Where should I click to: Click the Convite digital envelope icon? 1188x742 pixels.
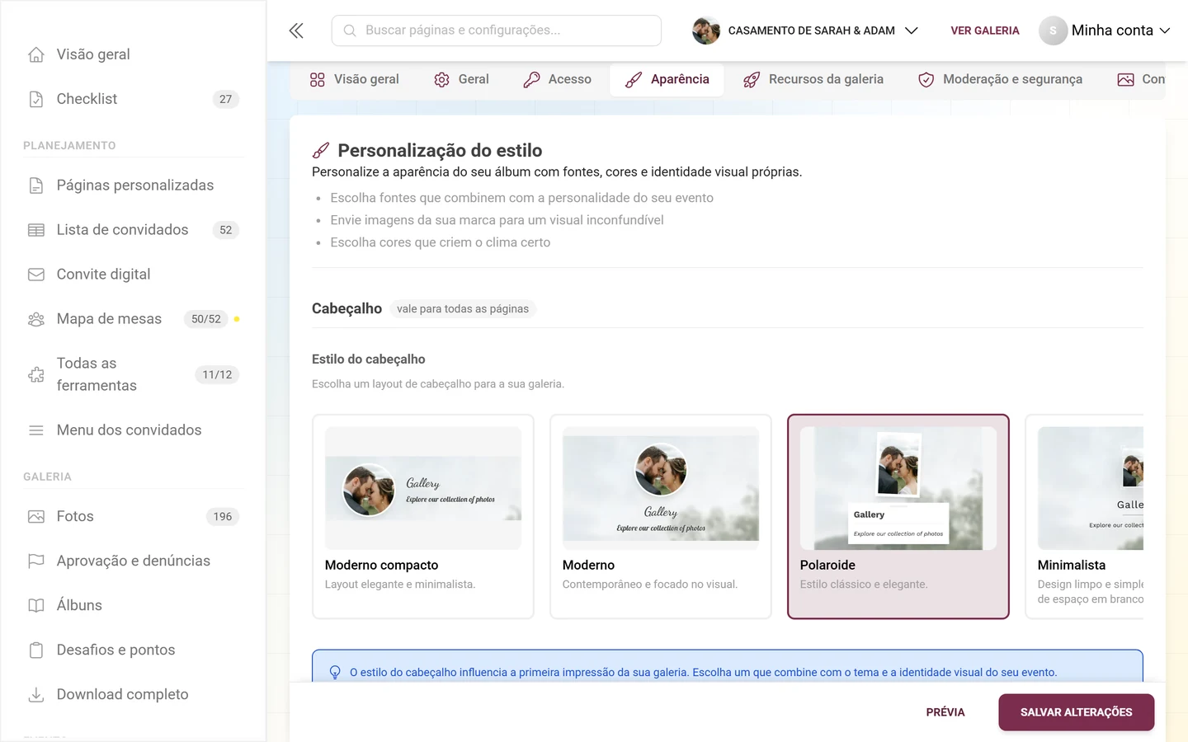[36, 275]
